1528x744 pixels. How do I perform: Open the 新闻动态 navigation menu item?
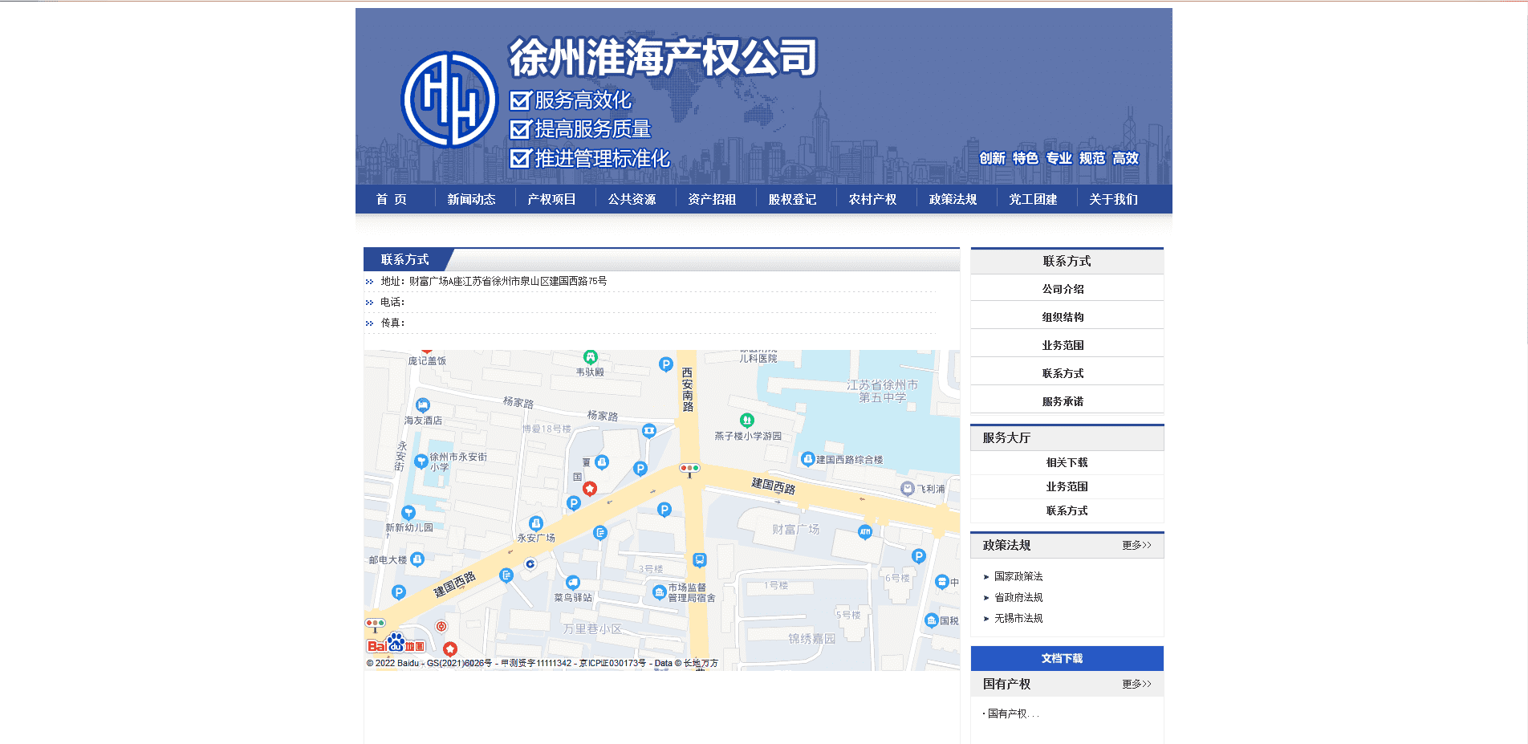(471, 200)
